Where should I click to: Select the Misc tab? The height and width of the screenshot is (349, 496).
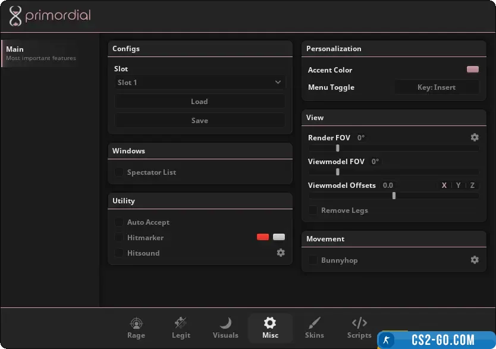(270, 328)
